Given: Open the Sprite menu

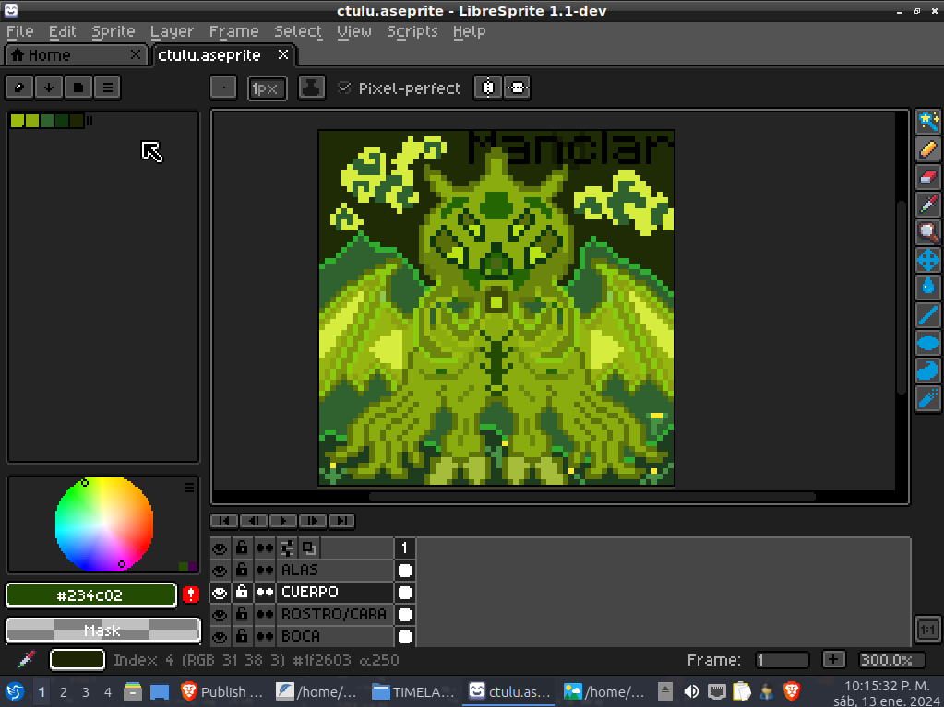Looking at the screenshot, I should [x=114, y=31].
